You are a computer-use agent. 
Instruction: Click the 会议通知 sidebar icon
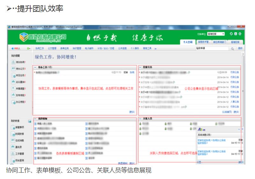pos(13,82)
